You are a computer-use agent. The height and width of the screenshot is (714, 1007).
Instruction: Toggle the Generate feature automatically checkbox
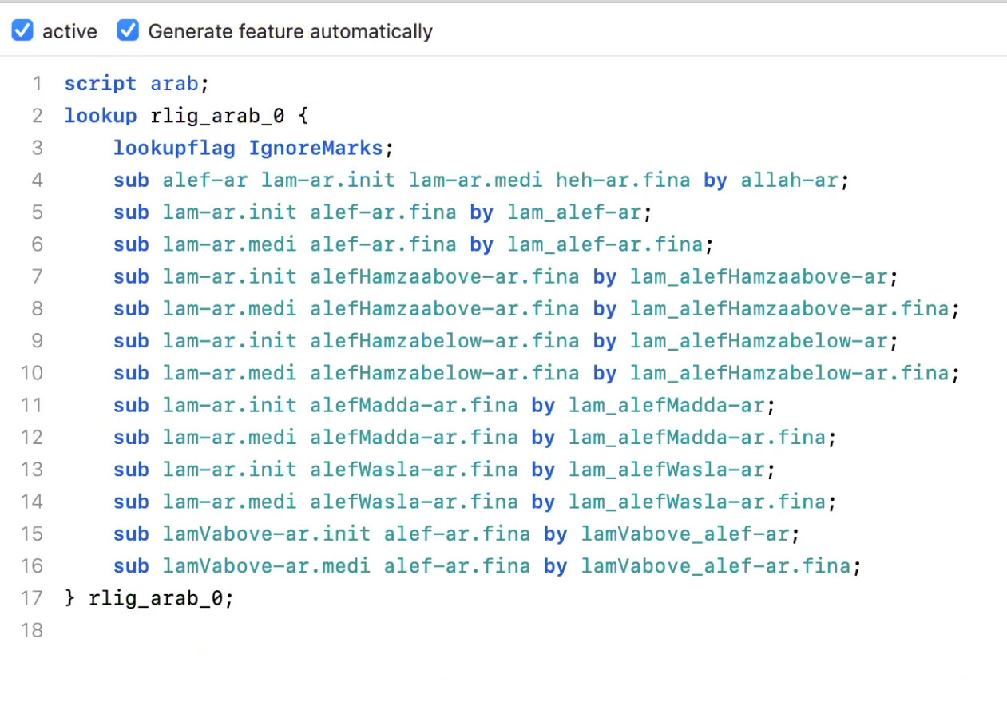pyautogui.click(x=128, y=31)
